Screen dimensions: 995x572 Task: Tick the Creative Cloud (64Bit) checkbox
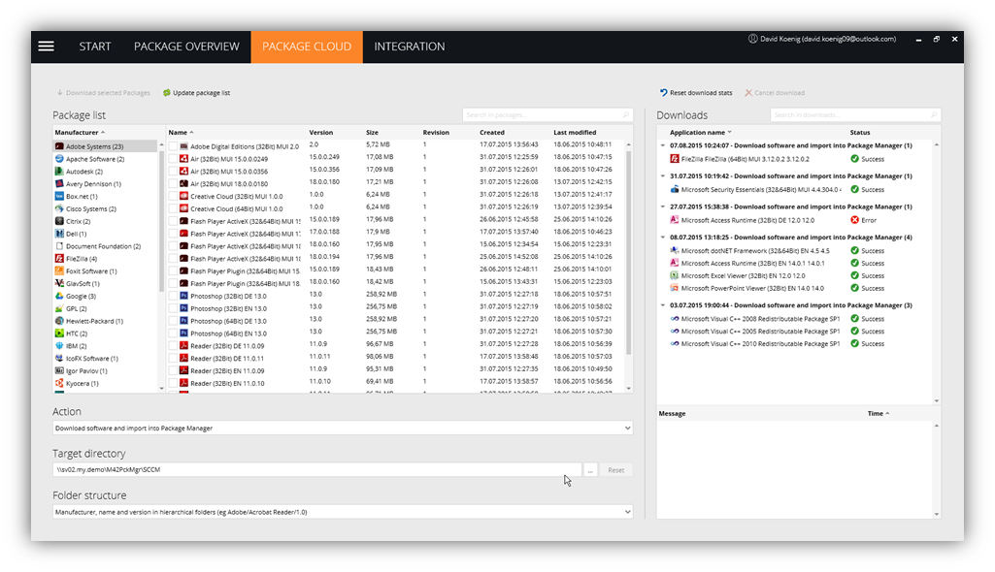click(173, 208)
